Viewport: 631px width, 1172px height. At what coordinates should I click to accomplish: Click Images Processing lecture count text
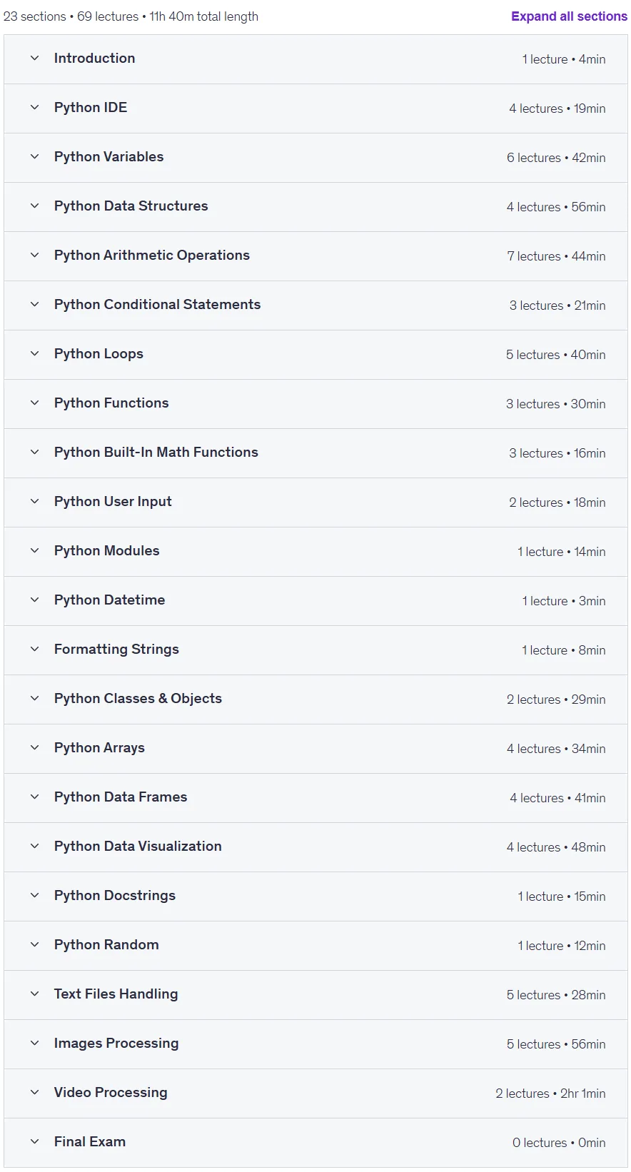tap(533, 1044)
